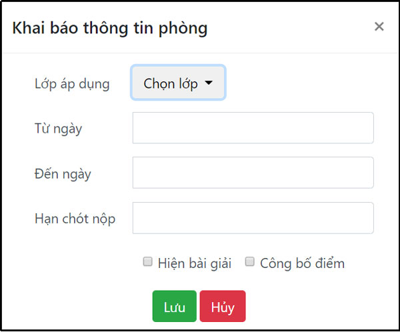400x332 pixels.
Task: Enable the Hiện bài giải checkbox
Action: (148, 261)
